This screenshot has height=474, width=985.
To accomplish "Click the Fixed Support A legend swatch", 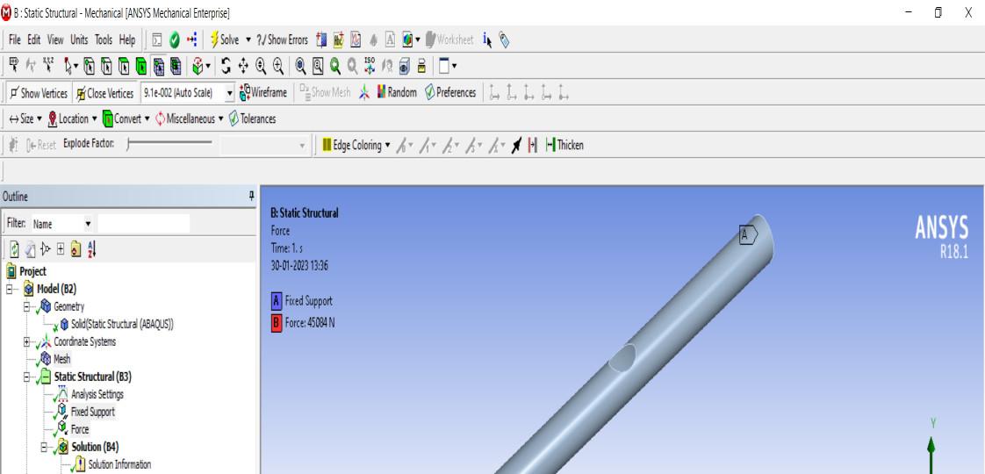I will click(277, 301).
